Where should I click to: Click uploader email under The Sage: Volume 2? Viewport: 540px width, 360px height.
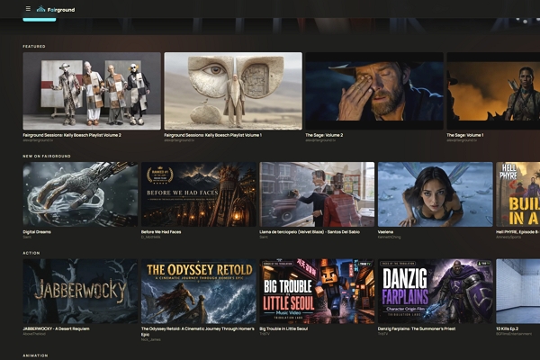click(x=320, y=140)
